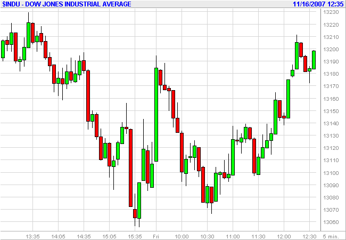Select the 13200 price label

click(331, 49)
